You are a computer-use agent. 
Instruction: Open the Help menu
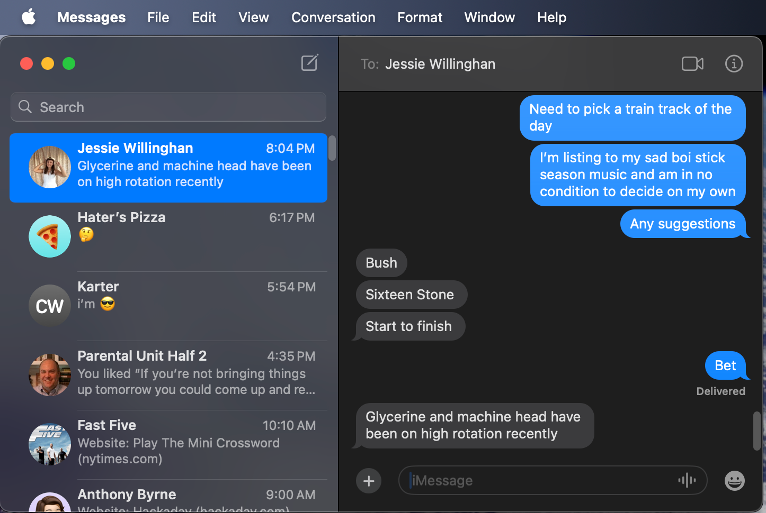[551, 17]
